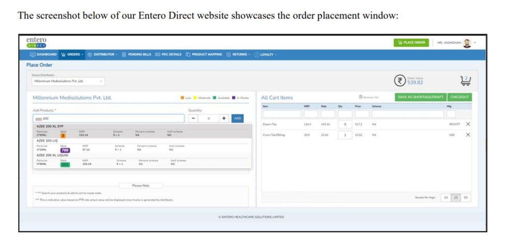Go to the Dashboard tab
The width and height of the screenshot is (530, 251).
43,54
